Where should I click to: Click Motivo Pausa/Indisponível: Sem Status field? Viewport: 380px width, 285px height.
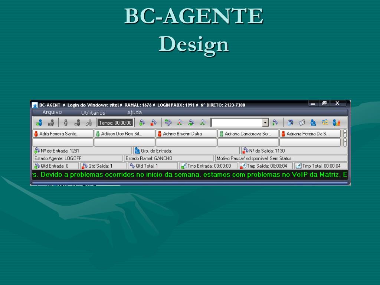click(x=281, y=158)
